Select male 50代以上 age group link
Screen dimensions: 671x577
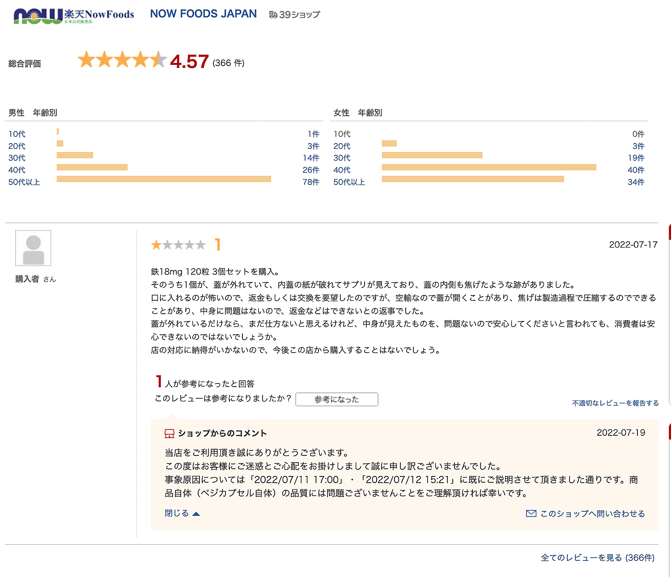(24, 182)
